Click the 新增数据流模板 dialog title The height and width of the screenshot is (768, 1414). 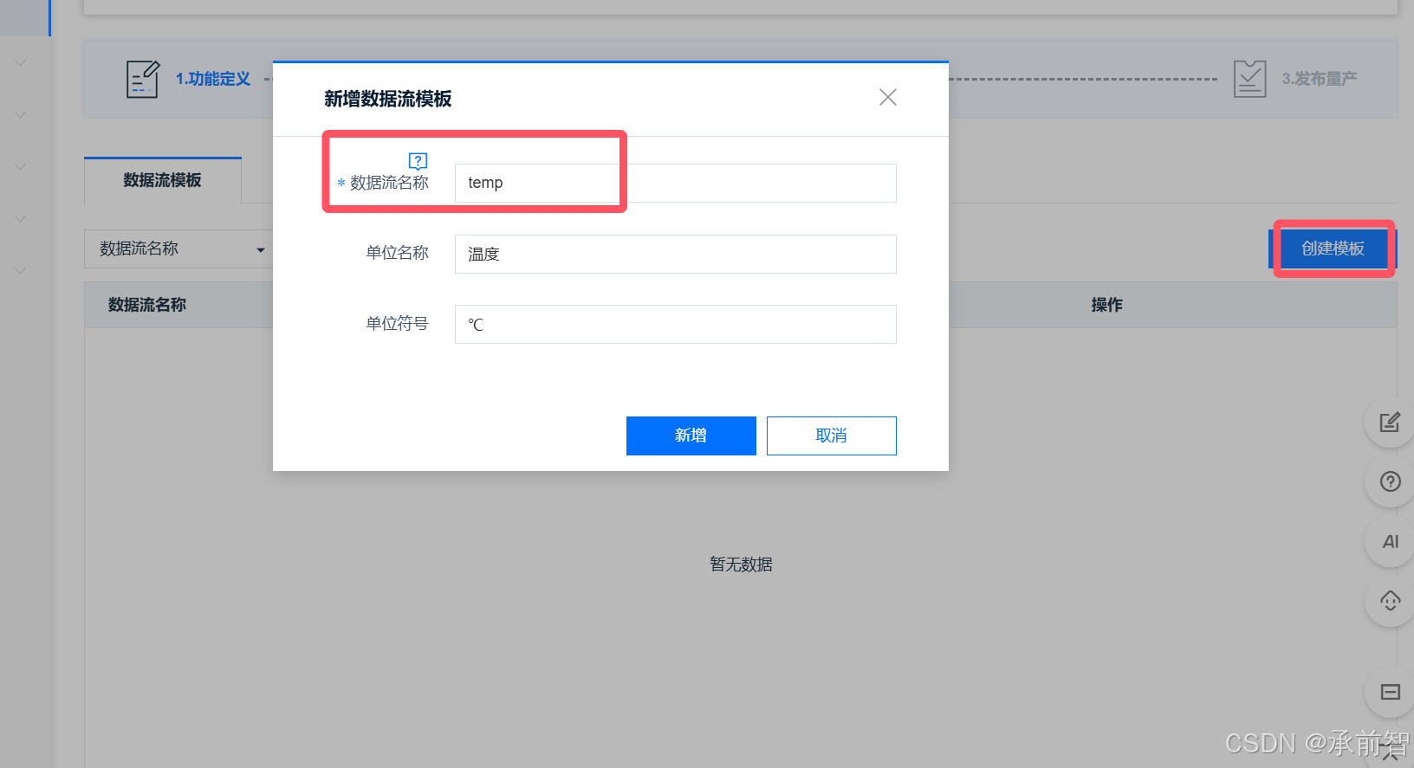pos(387,99)
